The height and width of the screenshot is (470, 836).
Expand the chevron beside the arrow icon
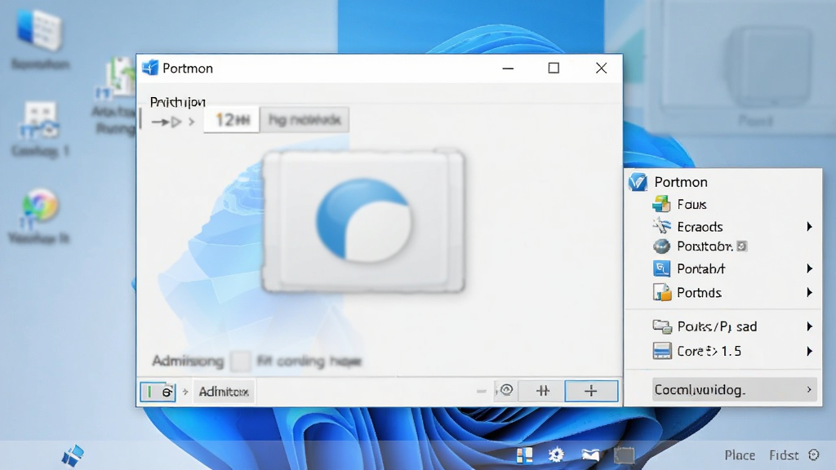point(191,122)
